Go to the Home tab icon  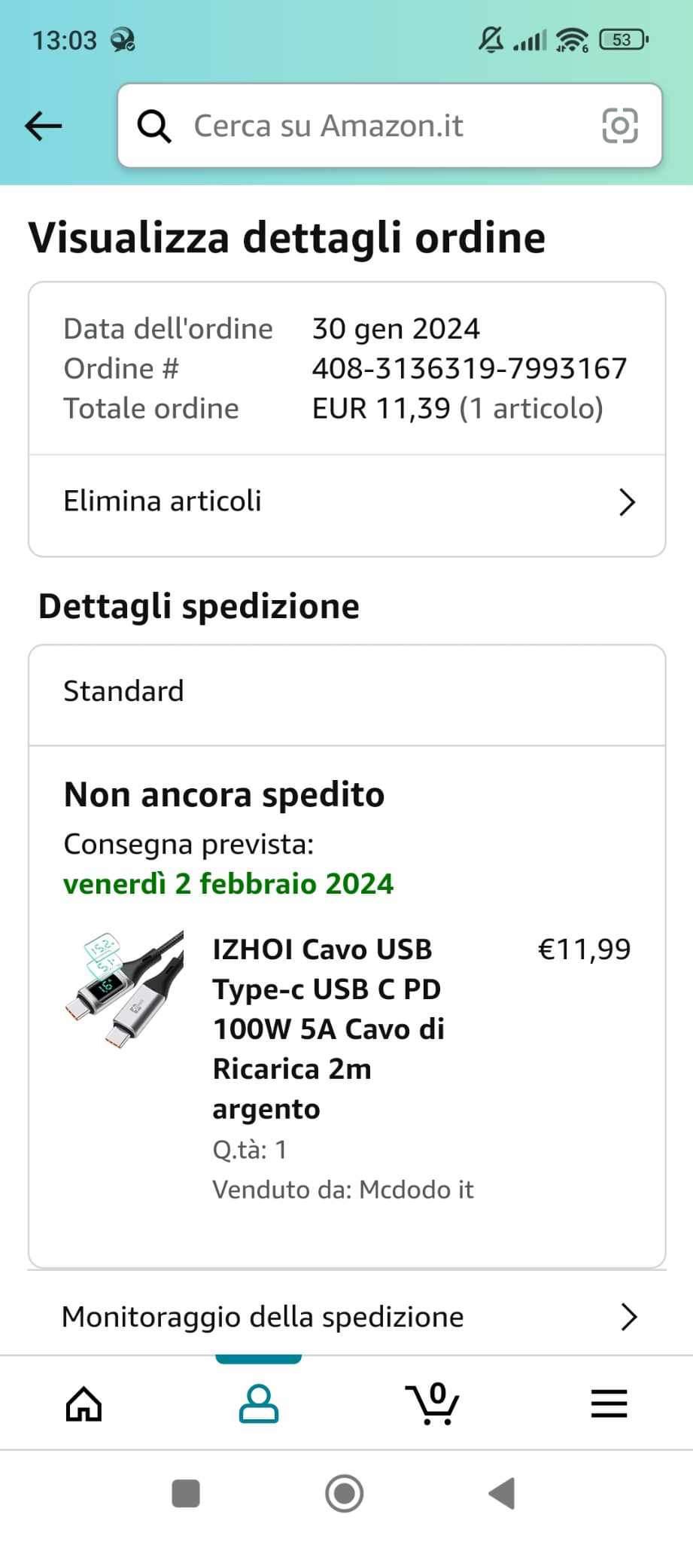click(84, 1403)
